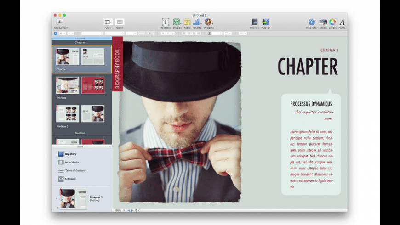Open the View options in toolbar

point(108,22)
